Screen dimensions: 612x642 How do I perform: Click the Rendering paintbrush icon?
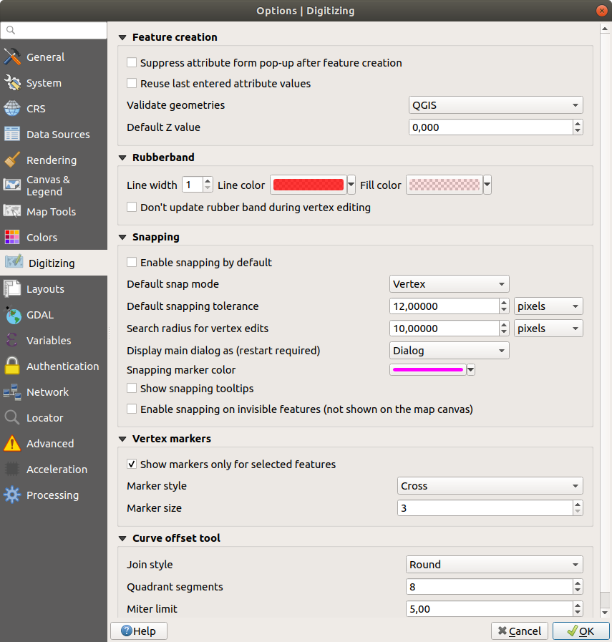[x=12, y=160]
